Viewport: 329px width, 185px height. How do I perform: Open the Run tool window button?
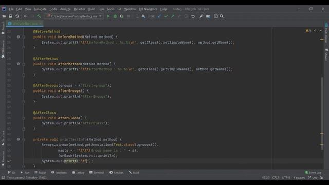click(x=25, y=173)
